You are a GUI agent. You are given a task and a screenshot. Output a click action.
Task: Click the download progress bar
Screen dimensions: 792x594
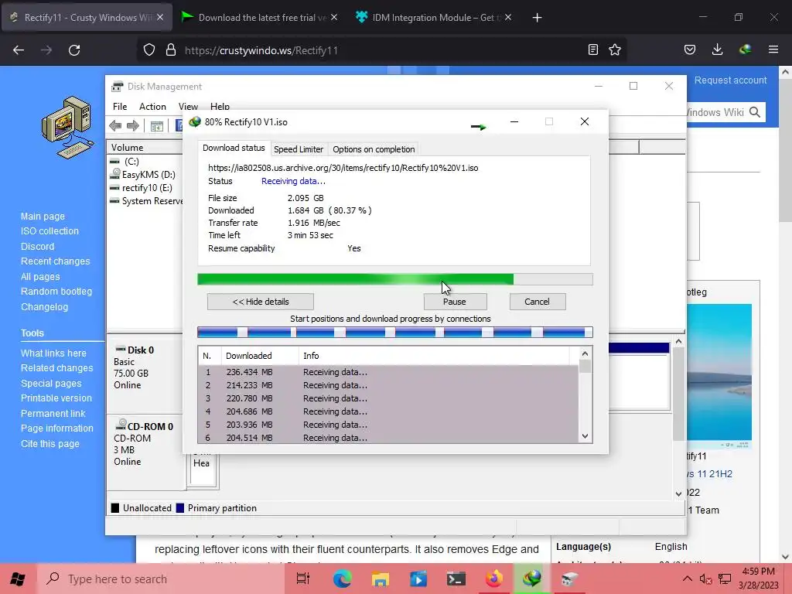[395, 279]
